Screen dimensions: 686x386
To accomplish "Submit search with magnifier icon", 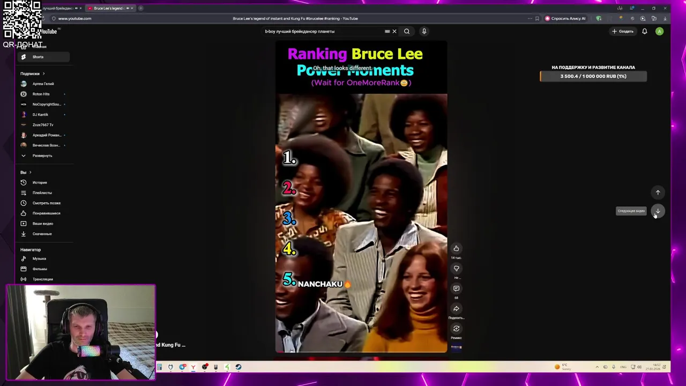I will (x=407, y=31).
